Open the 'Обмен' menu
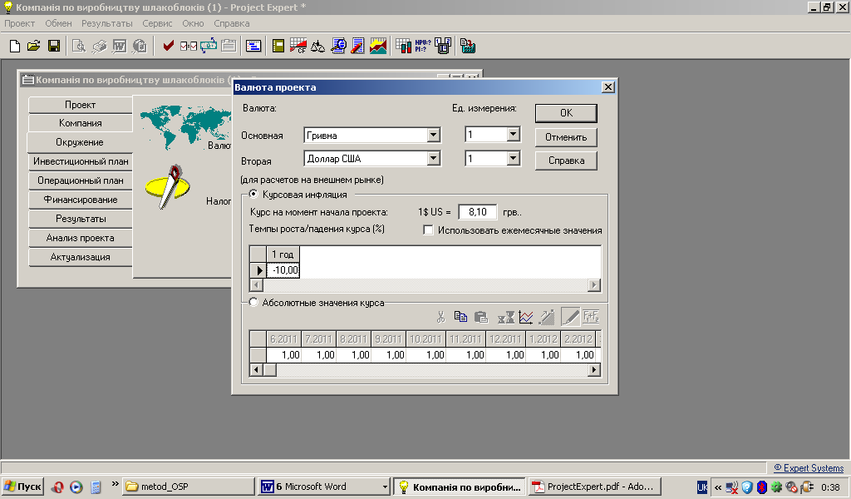851x499 pixels. (x=59, y=23)
